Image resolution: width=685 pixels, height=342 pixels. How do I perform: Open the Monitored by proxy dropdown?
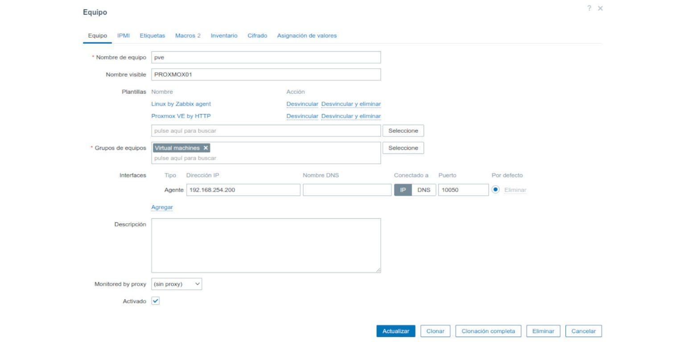coord(176,284)
